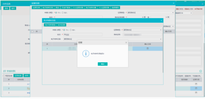Viewport: 205px width, 99px height.
Task: Click 证照引用 icon for 申报材料 row 1
Action: tap(196, 84)
